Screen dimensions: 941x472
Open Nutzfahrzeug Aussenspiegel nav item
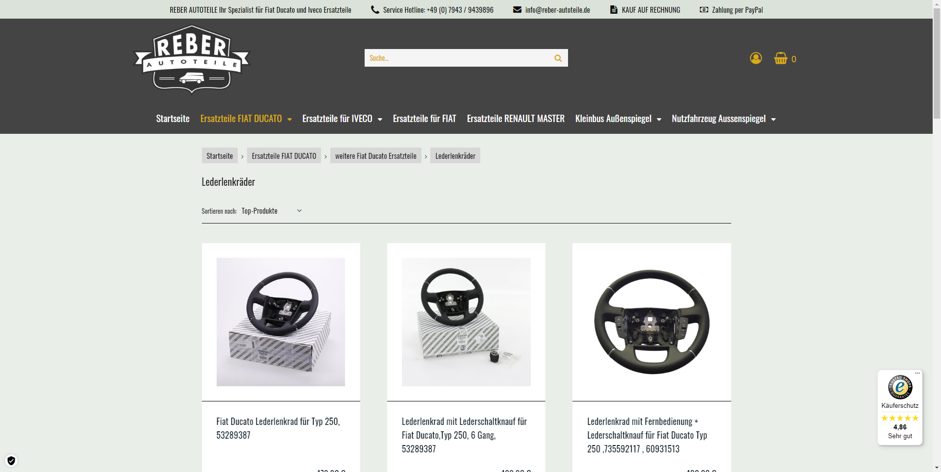click(x=718, y=119)
